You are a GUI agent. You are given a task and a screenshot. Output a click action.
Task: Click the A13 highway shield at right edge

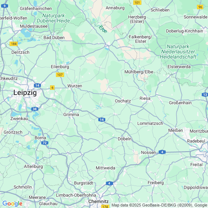point(205,95)
